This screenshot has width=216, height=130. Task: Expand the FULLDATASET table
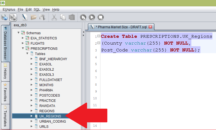[x=31, y=80]
